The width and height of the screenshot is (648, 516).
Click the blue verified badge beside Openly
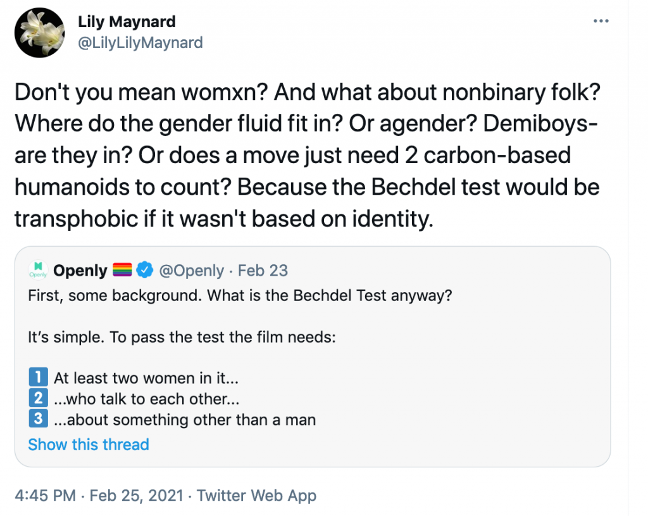pyautogui.click(x=144, y=271)
